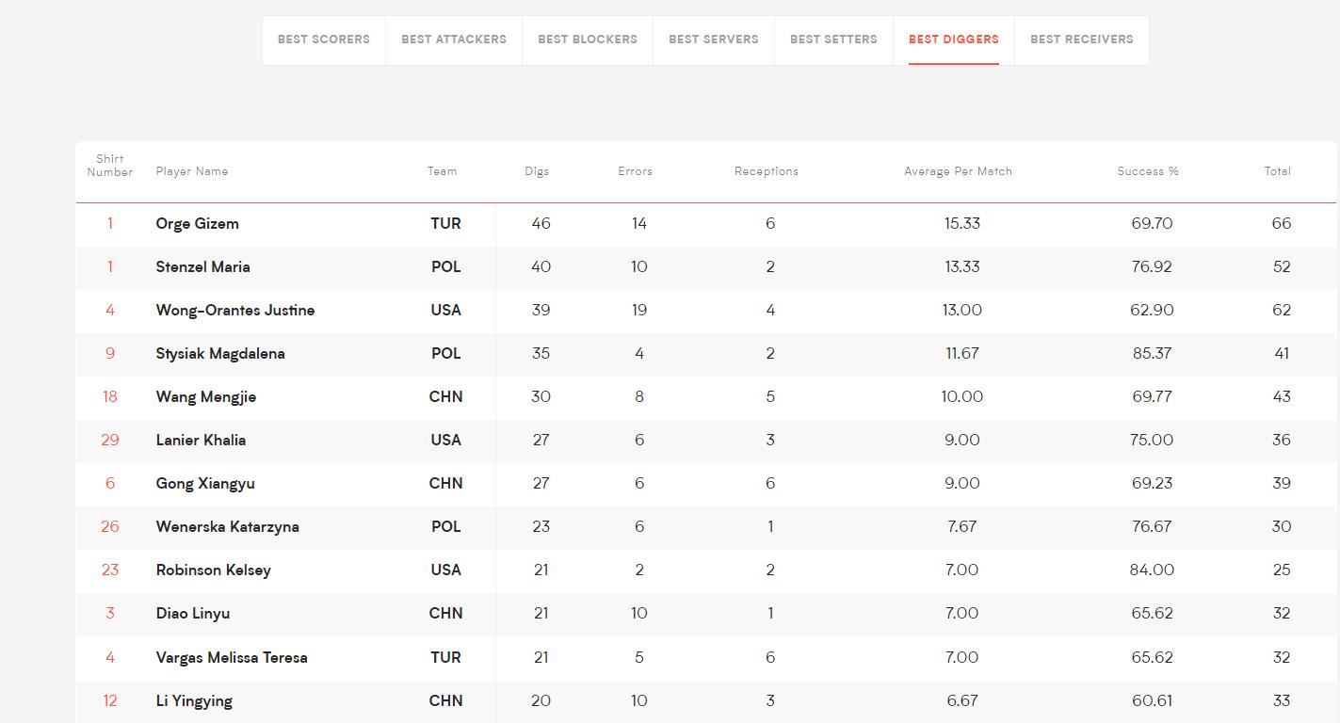Switch to Best Setters tab
The image size is (1340, 723).
[x=833, y=40]
